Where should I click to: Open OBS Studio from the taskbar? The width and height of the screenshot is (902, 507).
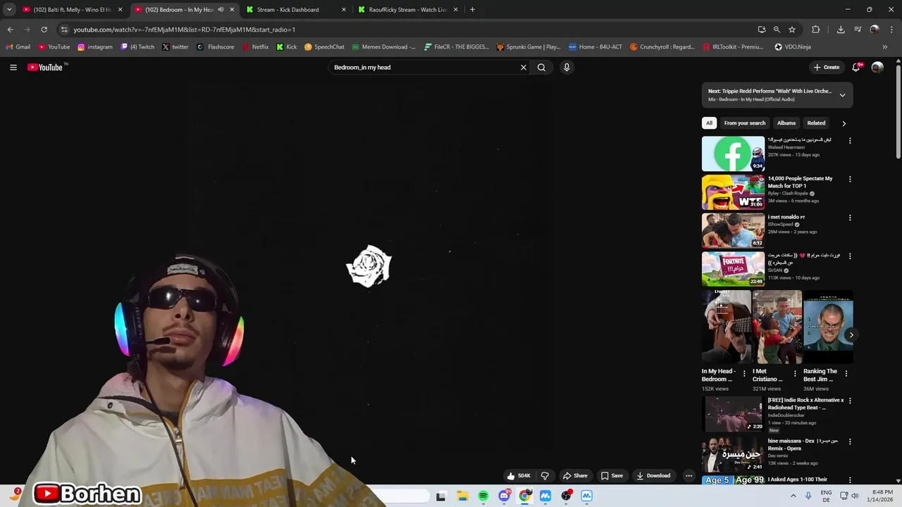coord(566,496)
